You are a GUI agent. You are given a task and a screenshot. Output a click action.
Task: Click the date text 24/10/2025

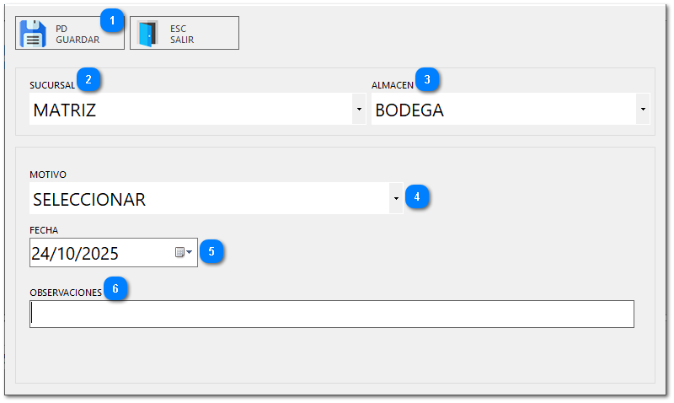(76, 253)
